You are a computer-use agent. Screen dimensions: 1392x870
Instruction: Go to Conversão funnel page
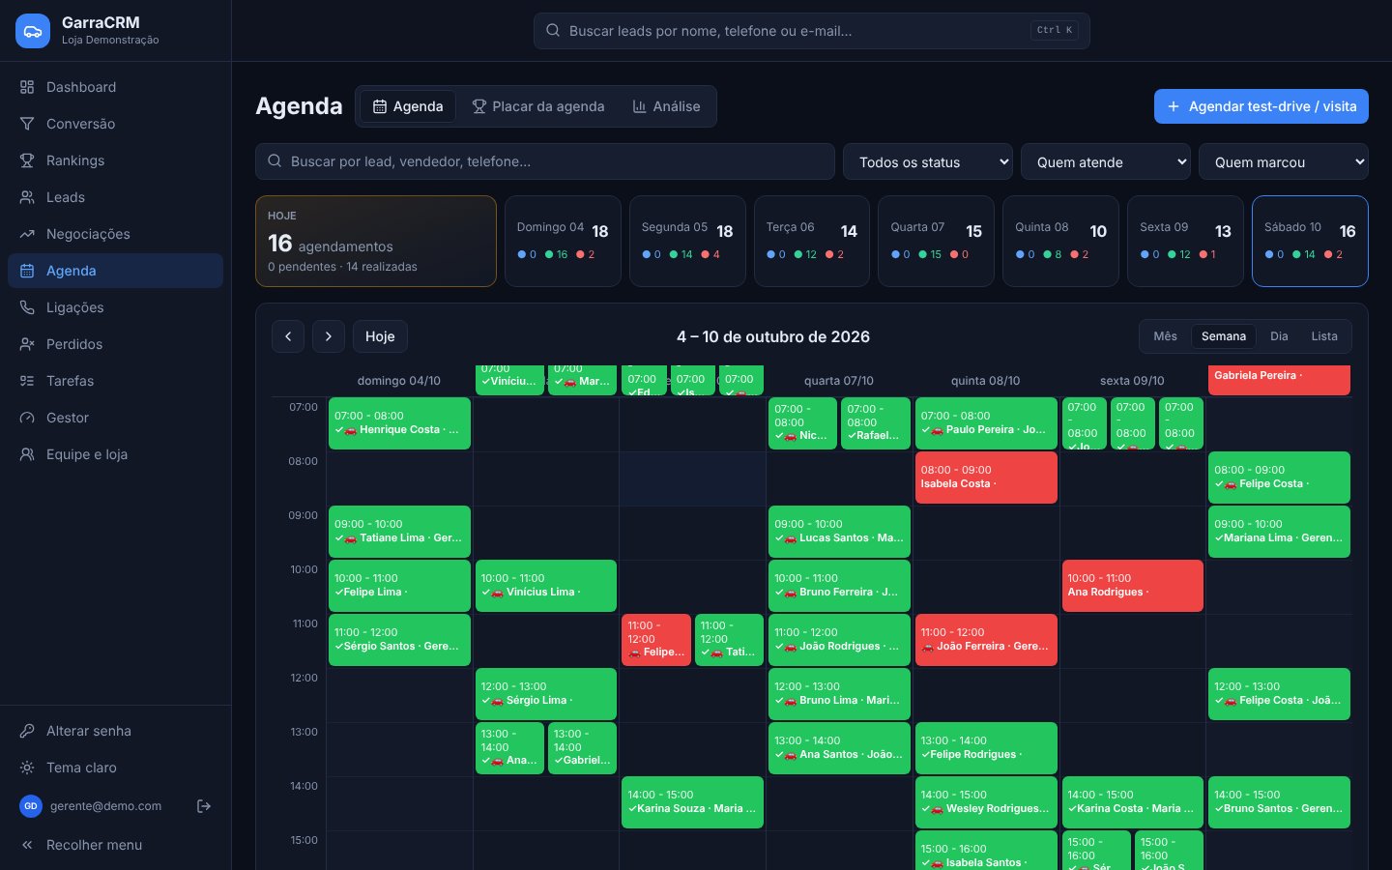[x=115, y=124]
